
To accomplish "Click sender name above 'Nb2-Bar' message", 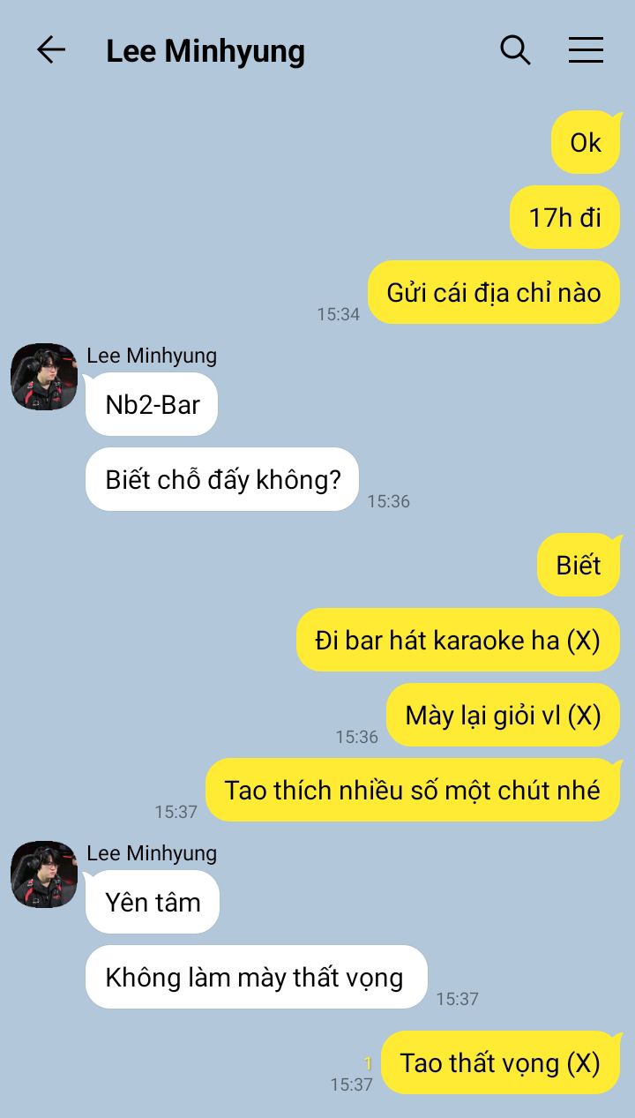I will [x=152, y=356].
